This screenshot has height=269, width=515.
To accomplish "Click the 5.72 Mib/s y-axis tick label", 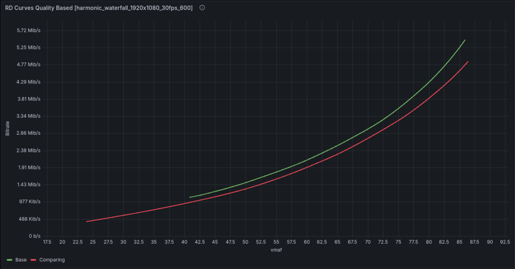I will 28,30.
